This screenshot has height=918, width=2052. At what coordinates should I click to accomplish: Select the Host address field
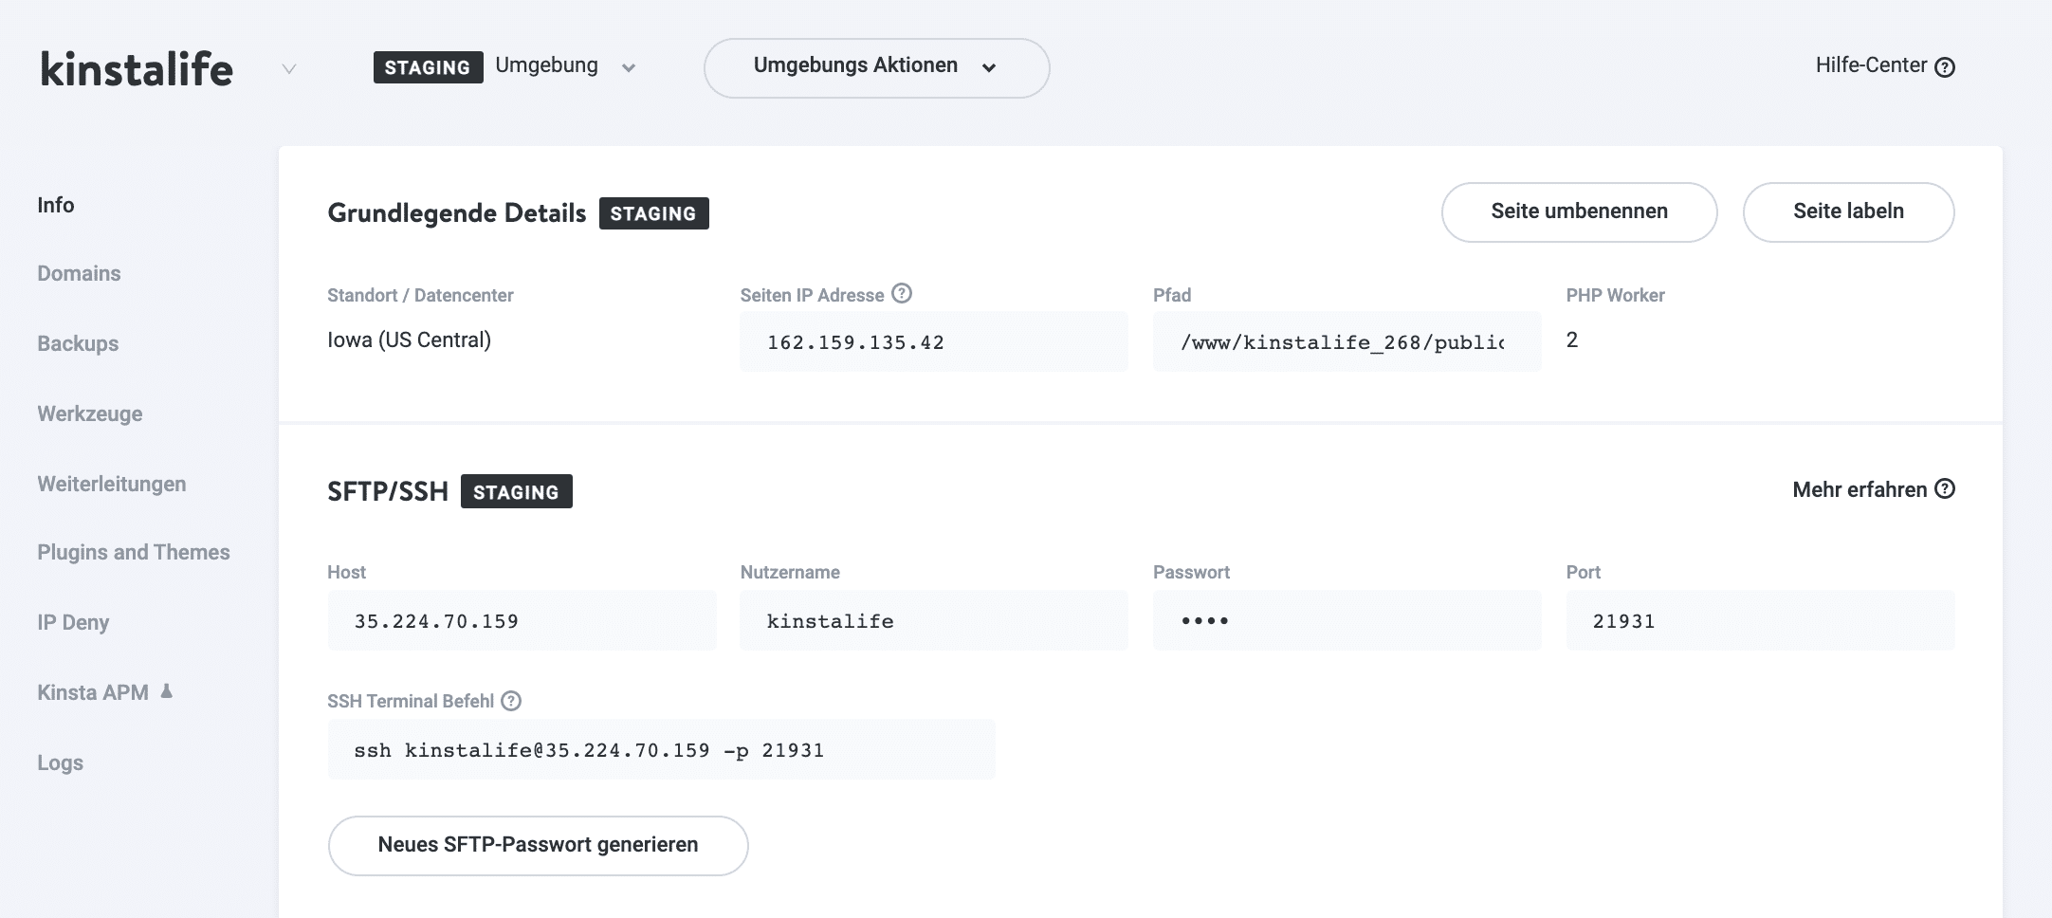point(521,620)
